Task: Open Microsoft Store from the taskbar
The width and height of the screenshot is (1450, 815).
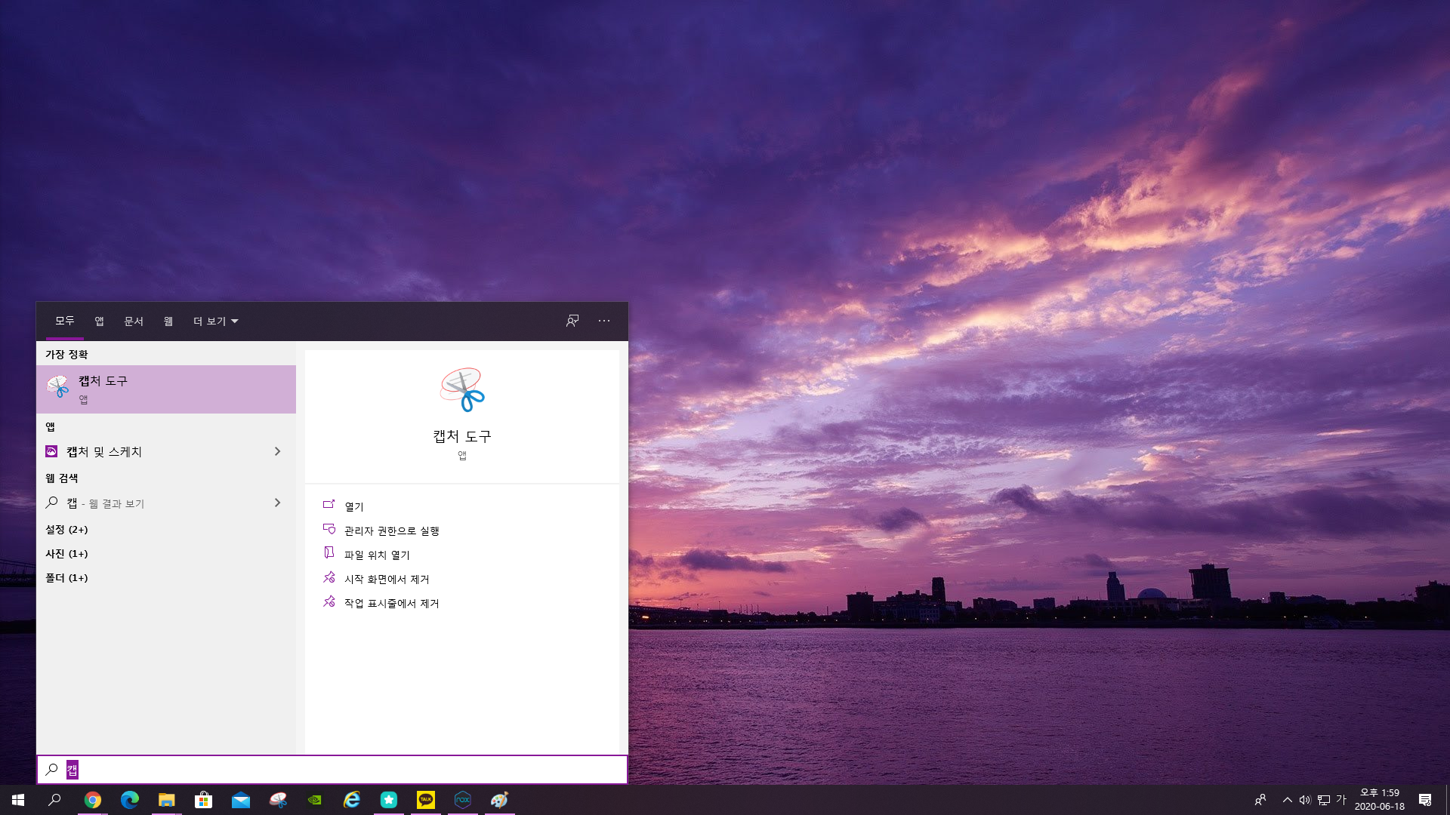Action: [203, 800]
